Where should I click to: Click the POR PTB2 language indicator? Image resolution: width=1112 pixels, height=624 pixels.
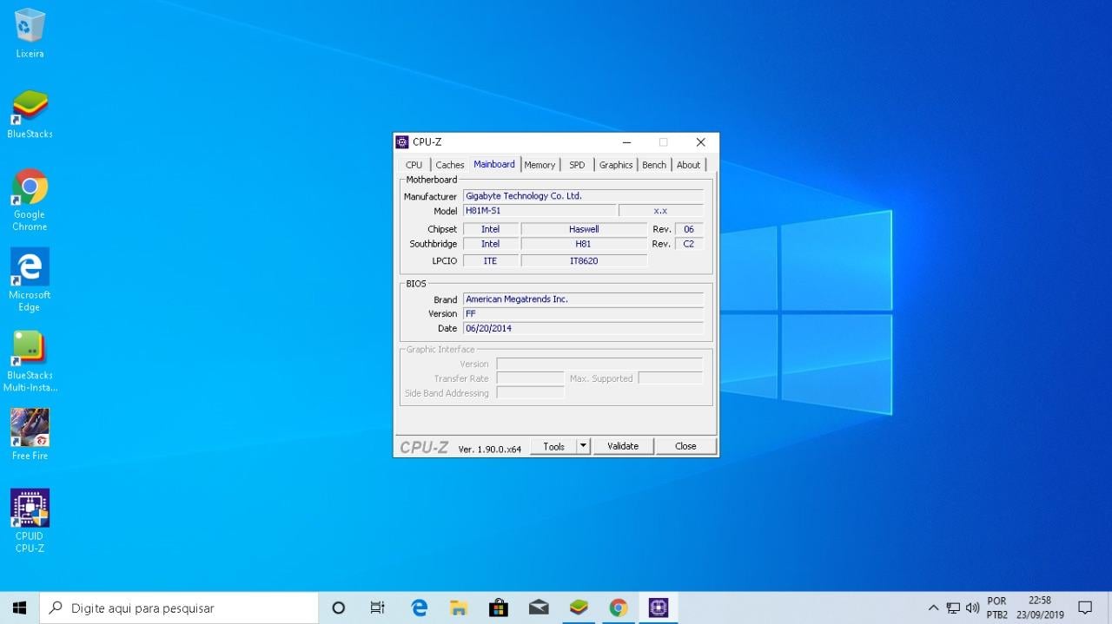pyautogui.click(x=996, y=608)
